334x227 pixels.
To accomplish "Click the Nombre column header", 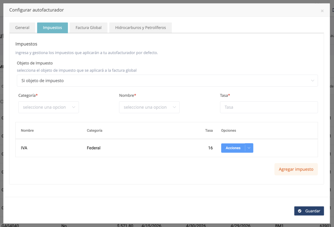I will 27,130.
